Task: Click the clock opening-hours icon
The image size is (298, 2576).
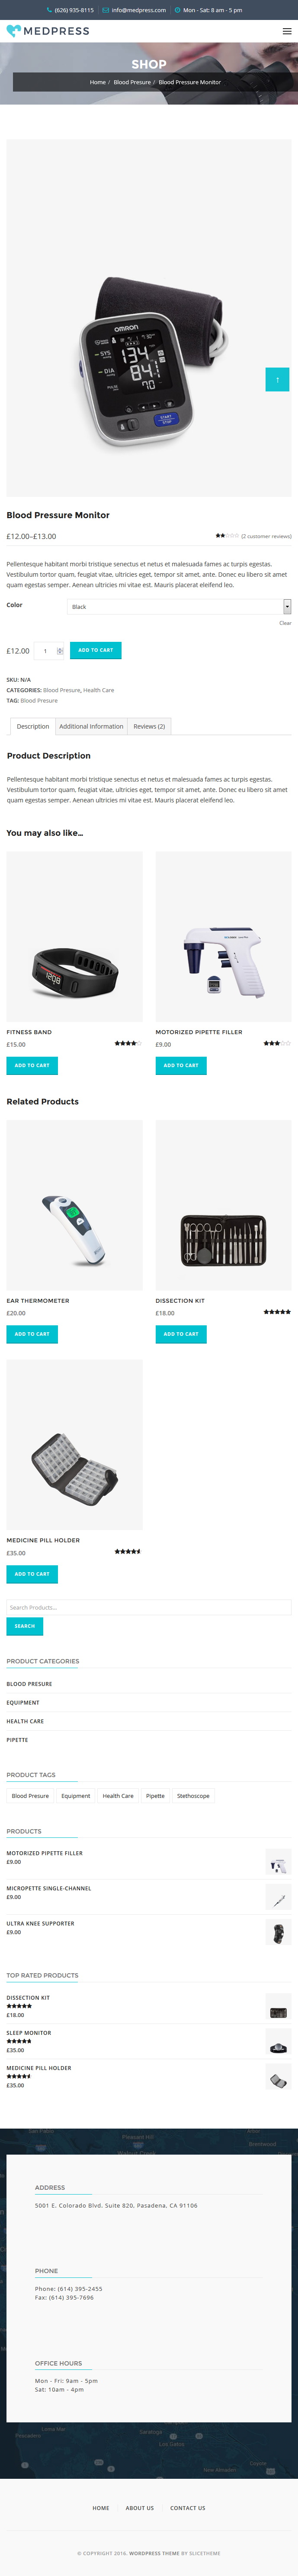Action: (x=177, y=10)
